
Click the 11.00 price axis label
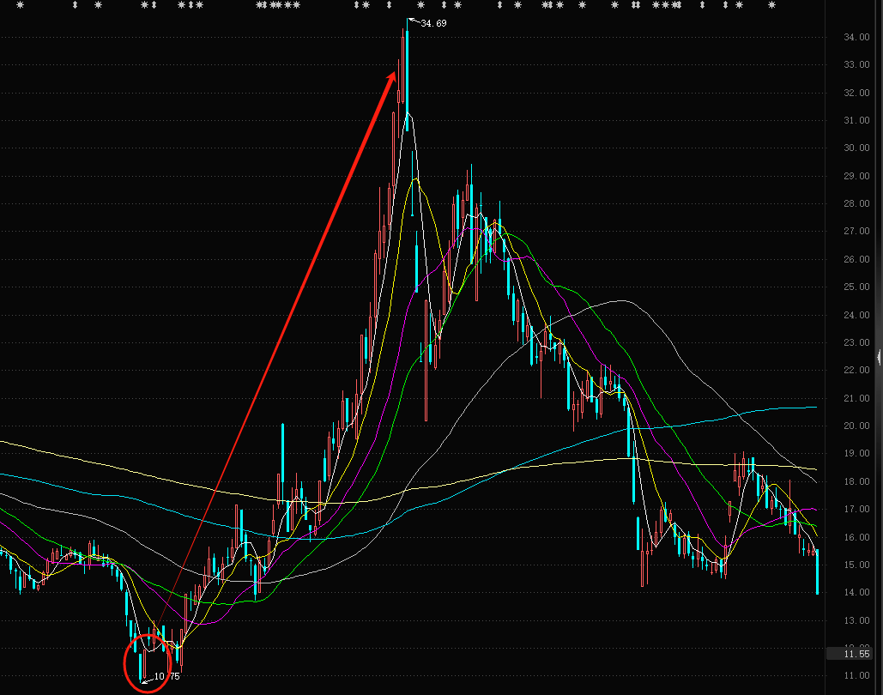(856, 676)
